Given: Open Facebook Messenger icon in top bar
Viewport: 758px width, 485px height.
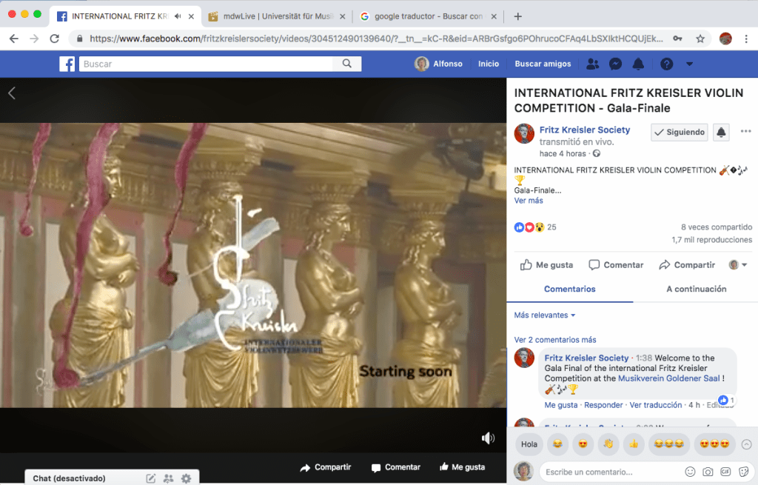Looking at the screenshot, I should [615, 64].
